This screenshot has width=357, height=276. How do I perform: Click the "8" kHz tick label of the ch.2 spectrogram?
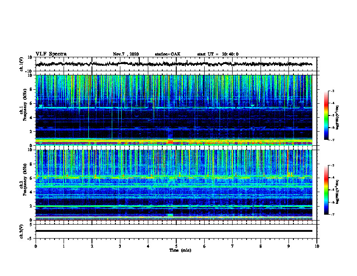[31, 164]
